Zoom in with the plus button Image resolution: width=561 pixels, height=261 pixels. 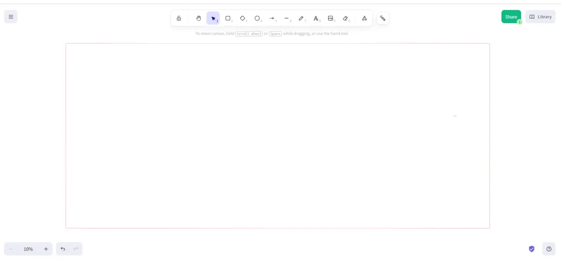click(x=46, y=249)
